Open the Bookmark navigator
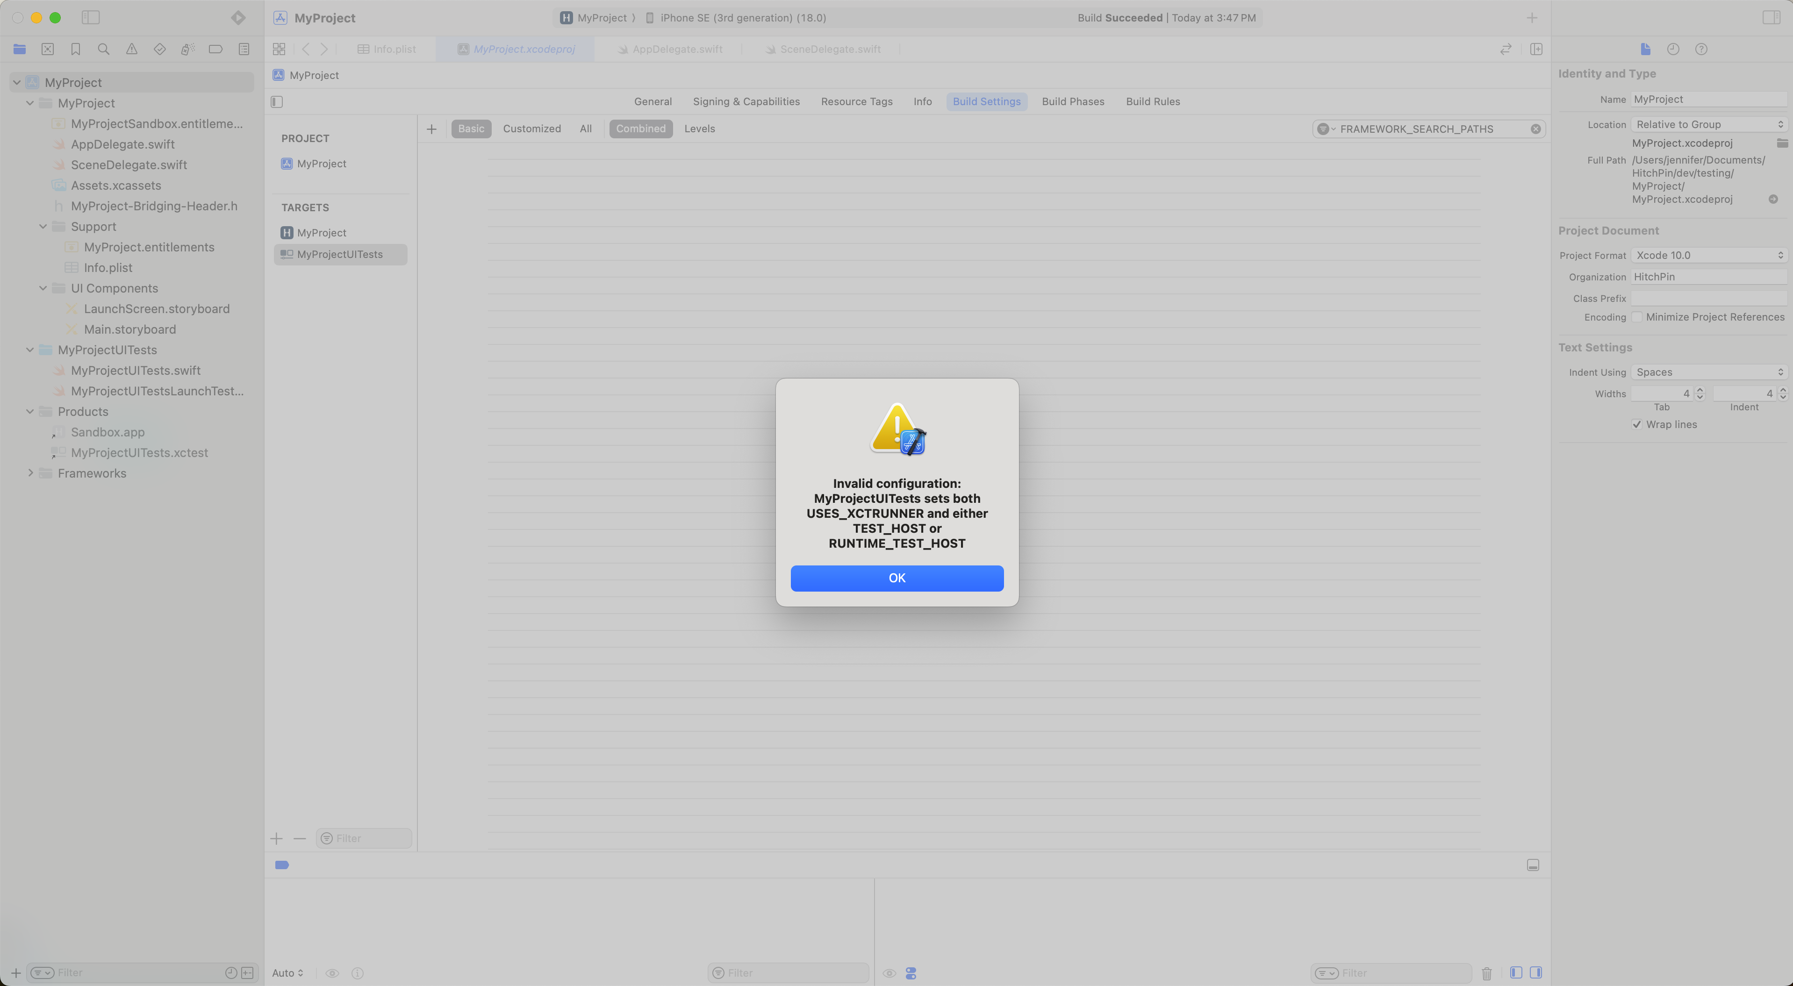The width and height of the screenshot is (1793, 986). click(x=75, y=49)
